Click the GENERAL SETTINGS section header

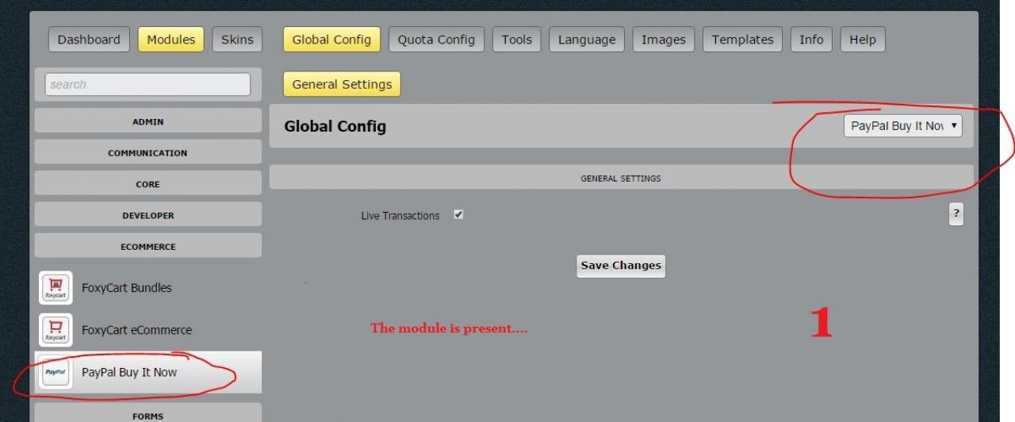click(x=621, y=178)
